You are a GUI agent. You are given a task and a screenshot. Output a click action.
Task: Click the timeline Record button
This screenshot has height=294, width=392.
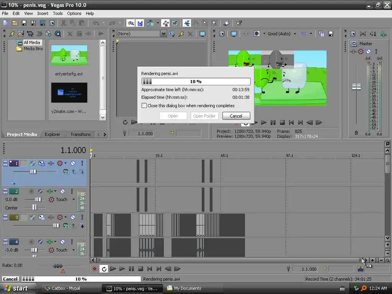click(95, 269)
